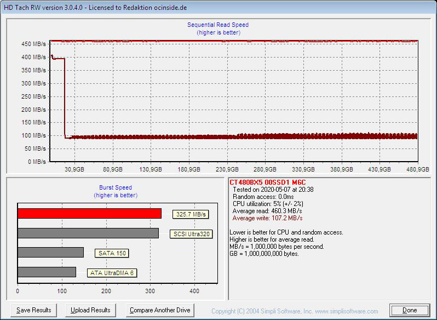Viewport: 437px width, 320px height.
Task: Click the 100 MB/s axis label
Action: pos(33,135)
